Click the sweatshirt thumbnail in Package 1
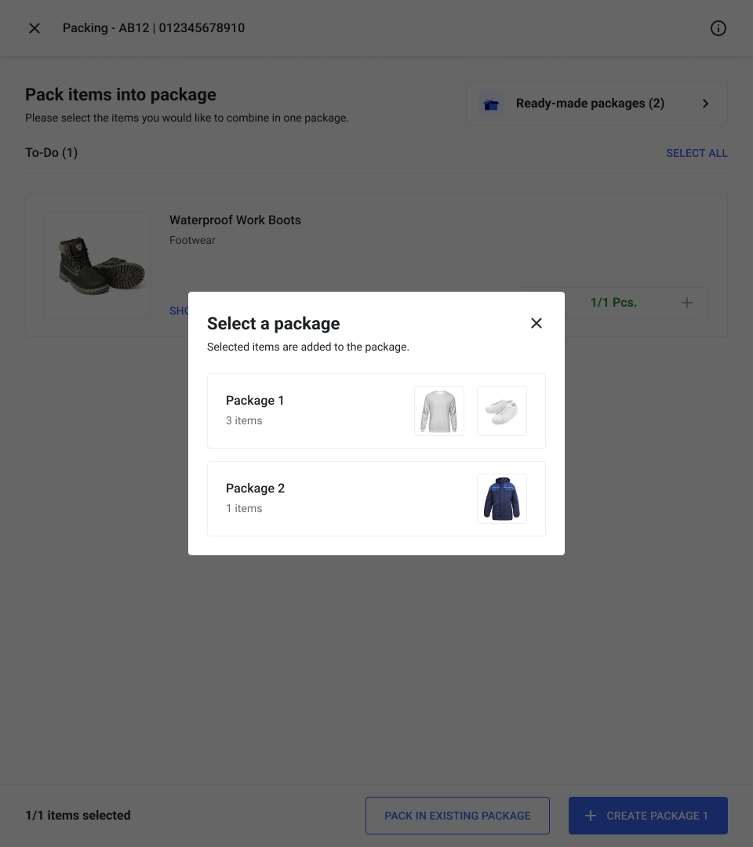This screenshot has height=847, width=753. [439, 411]
